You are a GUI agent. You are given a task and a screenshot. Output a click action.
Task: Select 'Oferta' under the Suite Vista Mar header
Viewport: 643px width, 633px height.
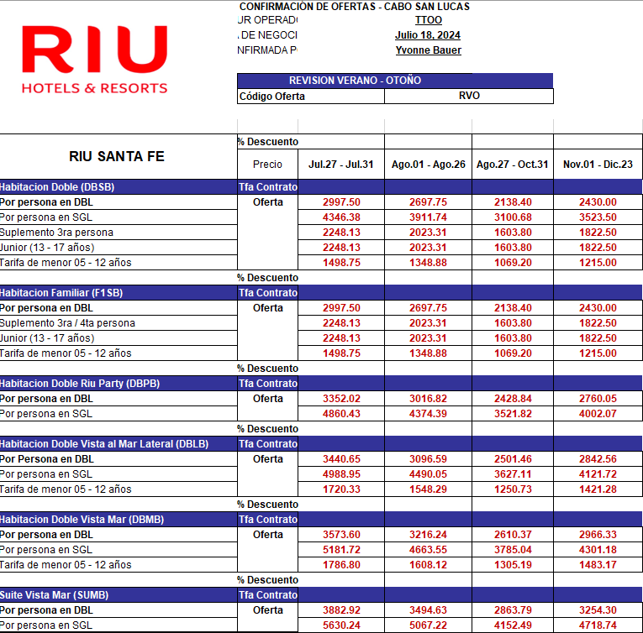coord(268,610)
